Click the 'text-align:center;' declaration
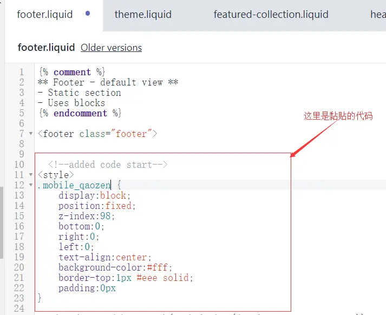Screen dimensions: 386x315 [105, 257]
